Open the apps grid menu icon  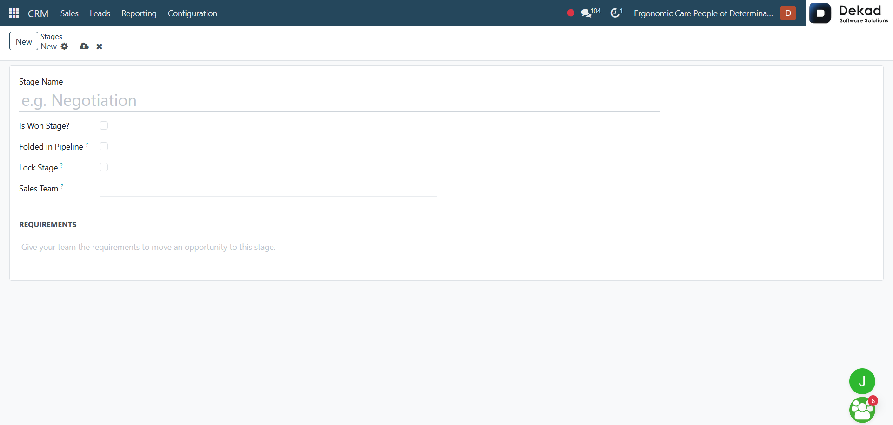click(14, 13)
